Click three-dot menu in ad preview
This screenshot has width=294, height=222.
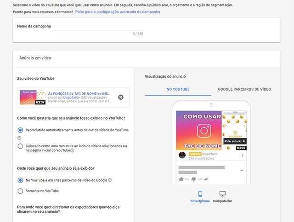pyautogui.click(x=242, y=155)
